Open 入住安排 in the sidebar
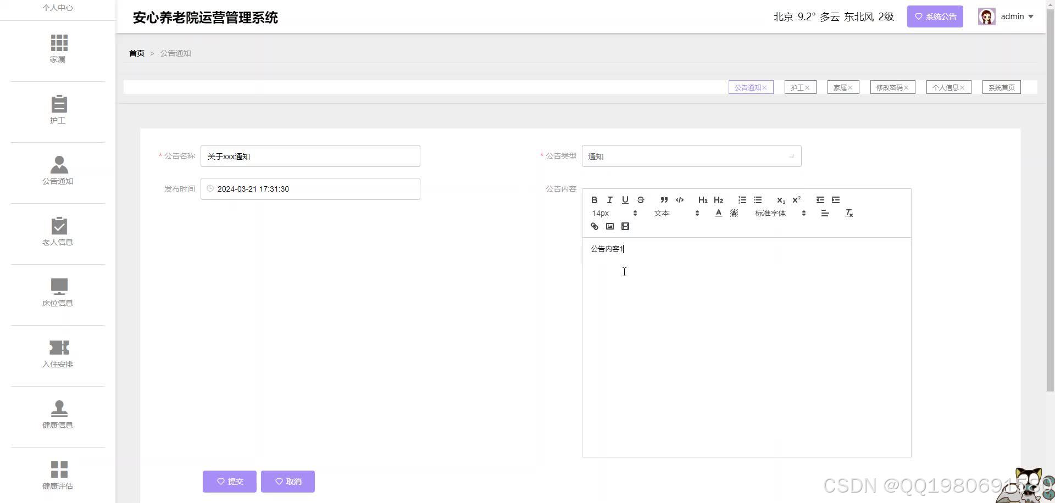The height and width of the screenshot is (503, 1055). point(58,354)
